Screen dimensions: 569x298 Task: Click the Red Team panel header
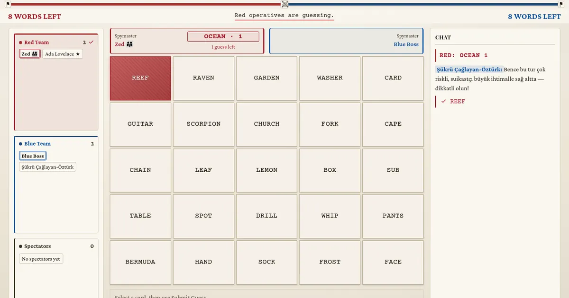point(56,42)
